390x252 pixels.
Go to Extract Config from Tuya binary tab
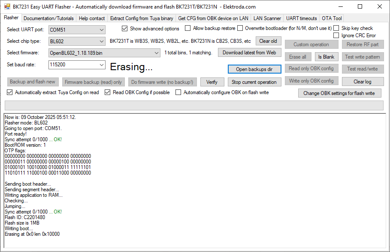142,18
